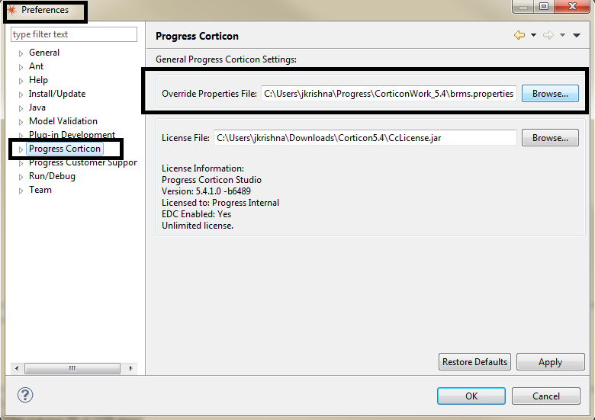This screenshot has width=595, height=420.
Task: Click the Override Properties File path field
Action: point(388,93)
